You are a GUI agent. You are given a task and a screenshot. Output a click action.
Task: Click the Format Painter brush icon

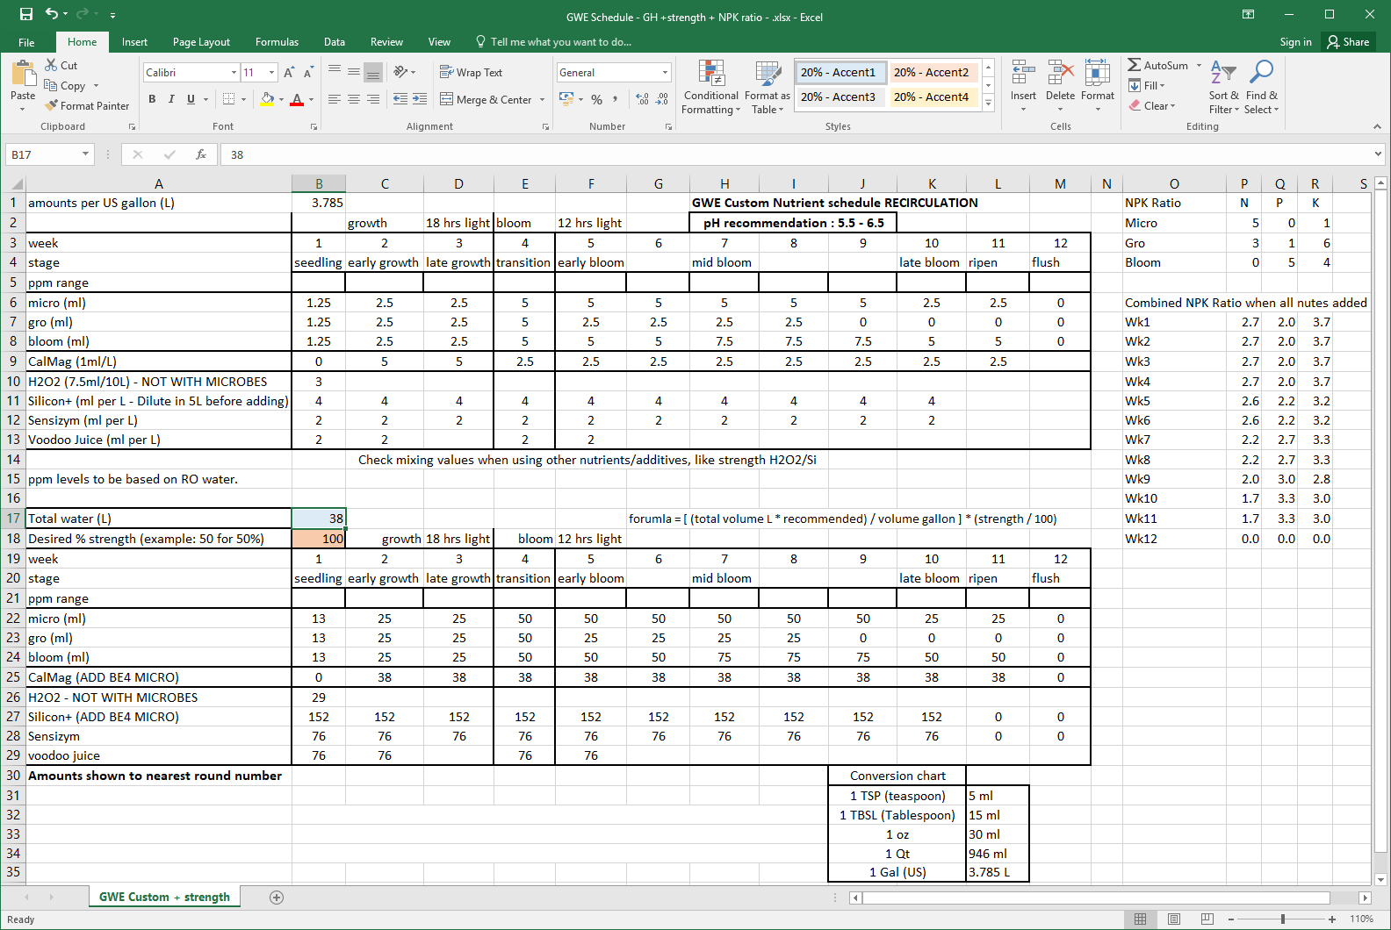[x=52, y=106]
